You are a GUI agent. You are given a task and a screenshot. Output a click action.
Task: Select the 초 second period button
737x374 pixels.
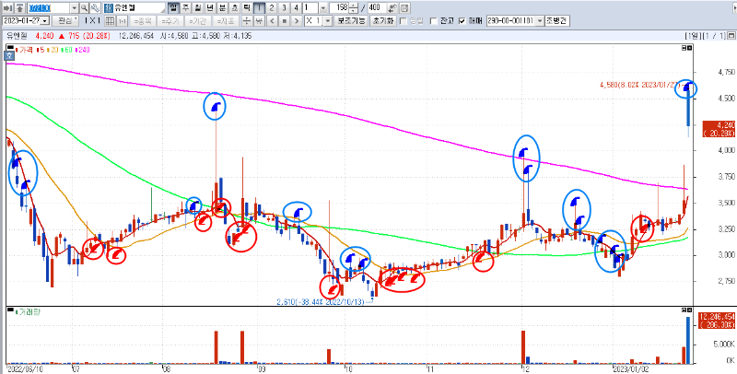(x=234, y=8)
